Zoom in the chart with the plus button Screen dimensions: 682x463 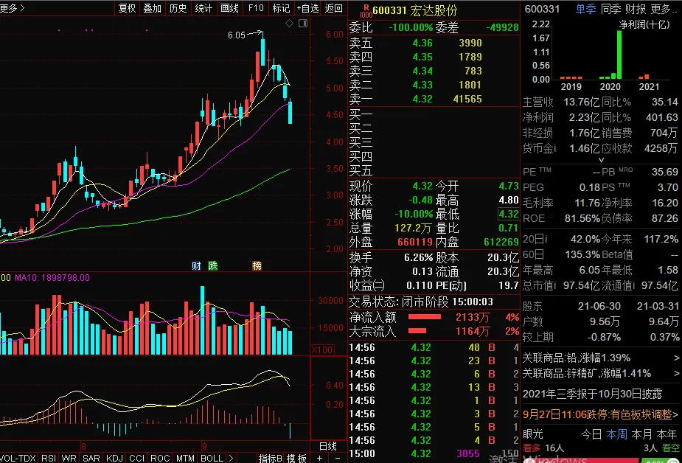(320, 459)
